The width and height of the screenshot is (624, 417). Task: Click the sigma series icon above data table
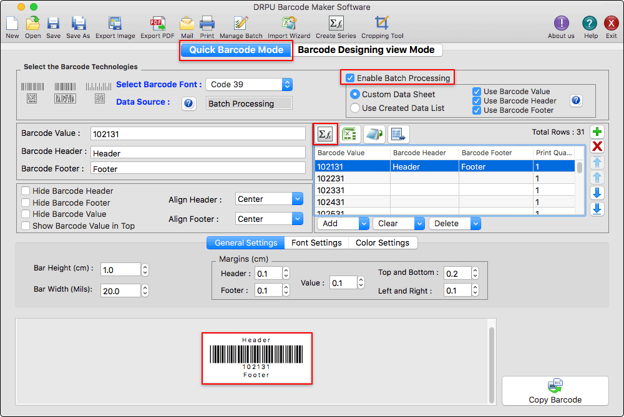pyautogui.click(x=325, y=134)
